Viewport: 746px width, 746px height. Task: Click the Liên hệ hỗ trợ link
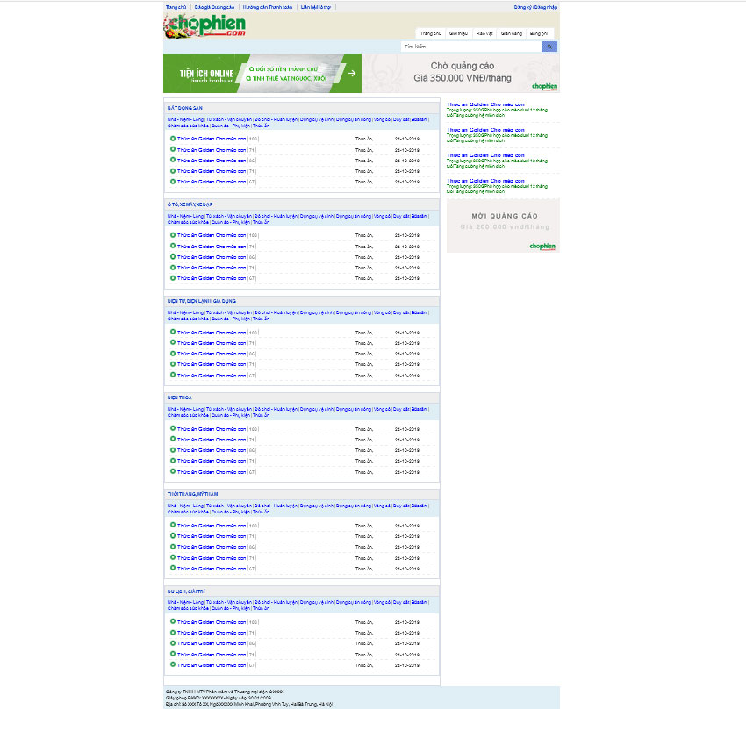pos(316,7)
